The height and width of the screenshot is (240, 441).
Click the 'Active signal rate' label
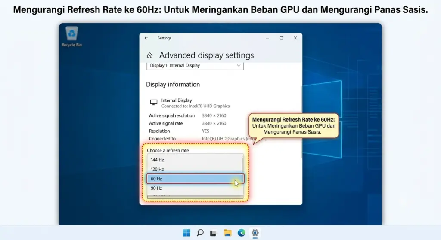[166, 123]
